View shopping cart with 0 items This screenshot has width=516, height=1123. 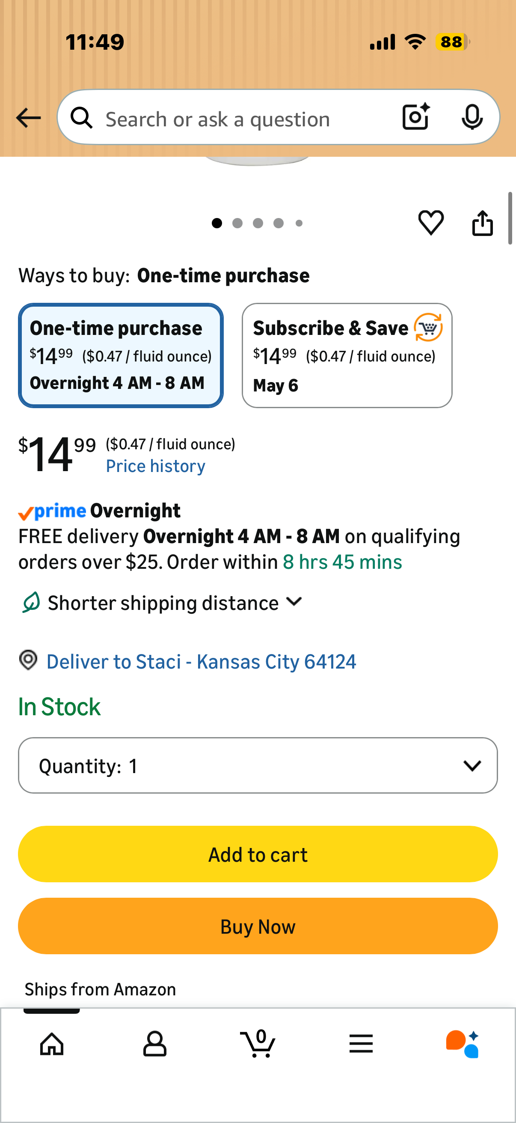258,1043
